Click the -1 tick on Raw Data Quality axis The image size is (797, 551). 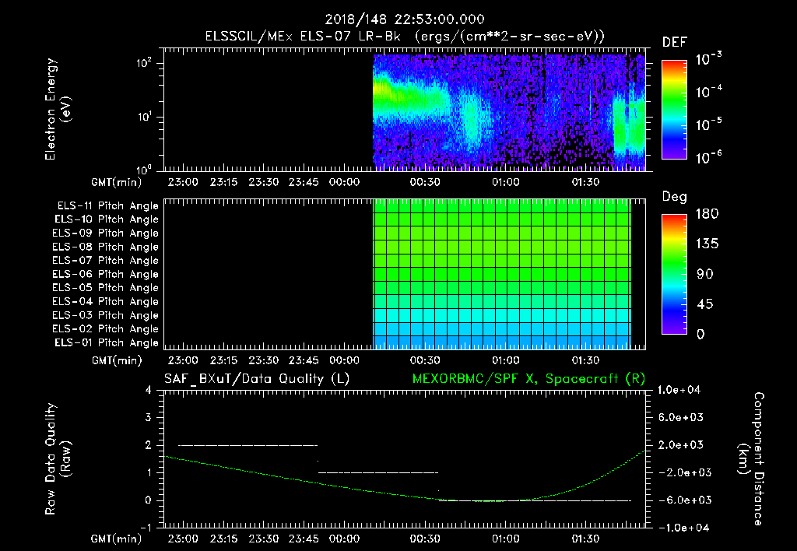pyautogui.click(x=146, y=528)
